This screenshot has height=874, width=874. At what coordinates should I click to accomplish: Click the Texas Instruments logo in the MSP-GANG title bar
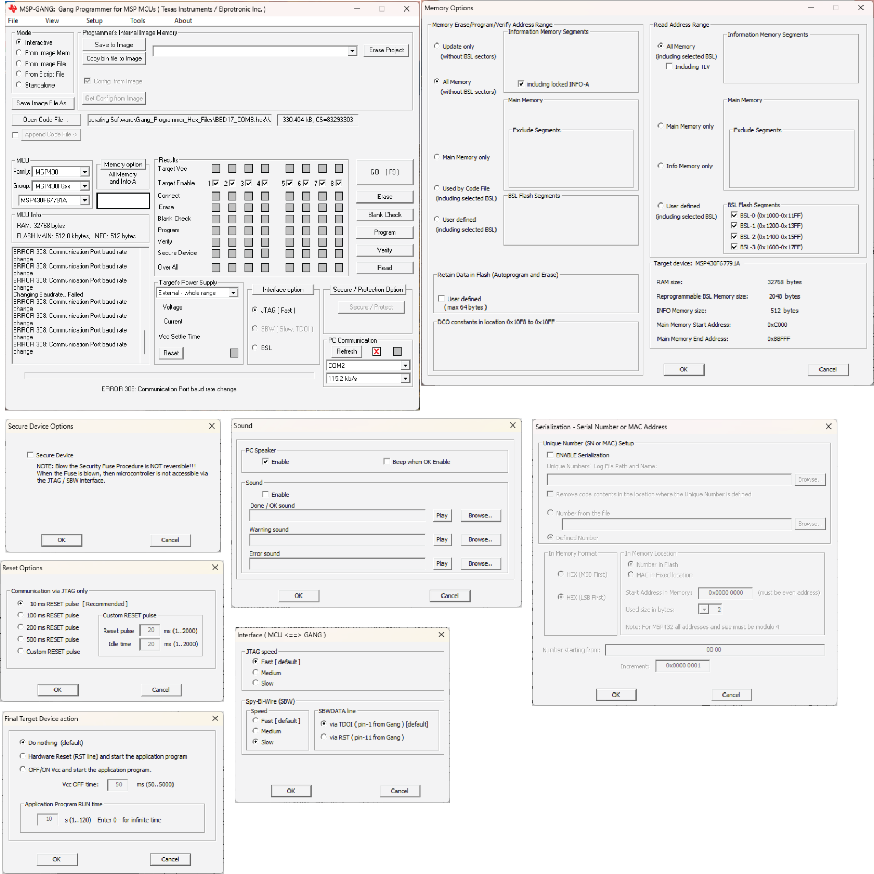(x=13, y=9)
